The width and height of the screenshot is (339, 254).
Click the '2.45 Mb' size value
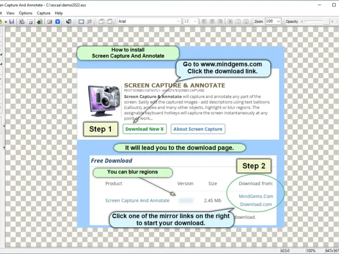pyautogui.click(x=213, y=200)
